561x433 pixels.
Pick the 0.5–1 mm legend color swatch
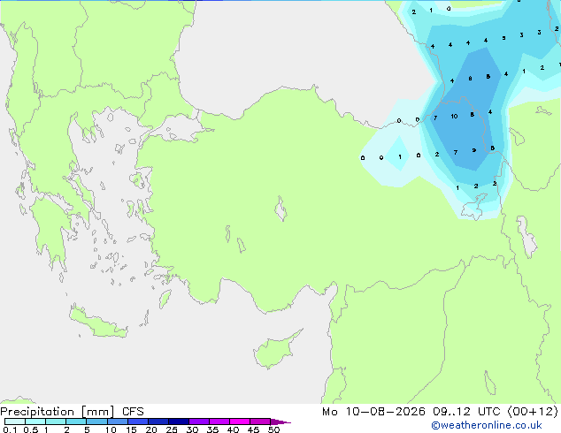(35, 422)
